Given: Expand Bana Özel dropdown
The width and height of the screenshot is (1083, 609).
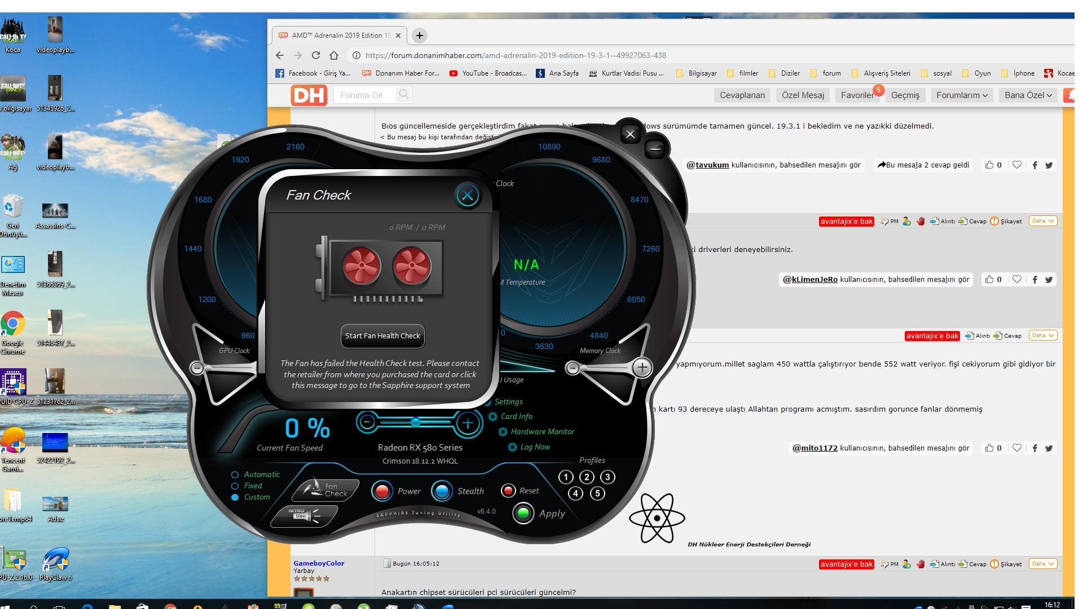Looking at the screenshot, I should tap(1028, 95).
